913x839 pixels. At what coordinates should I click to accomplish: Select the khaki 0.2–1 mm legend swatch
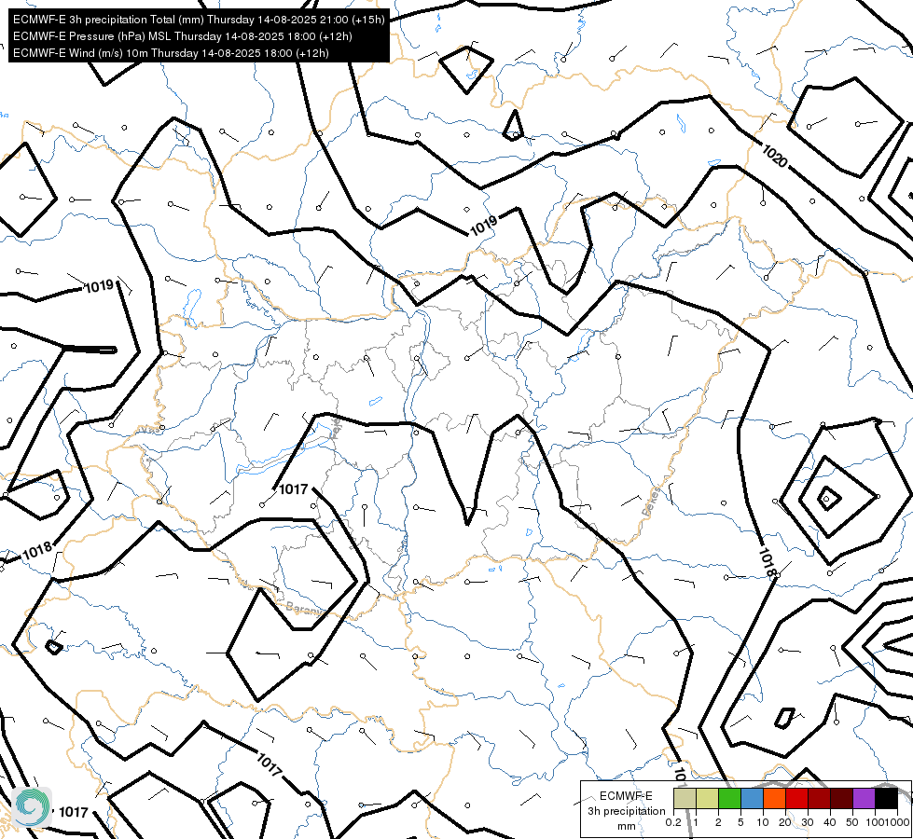[685, 798]
